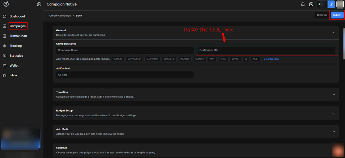Open notifications bell icon
The image size is (345, 158).
point(303,4)
